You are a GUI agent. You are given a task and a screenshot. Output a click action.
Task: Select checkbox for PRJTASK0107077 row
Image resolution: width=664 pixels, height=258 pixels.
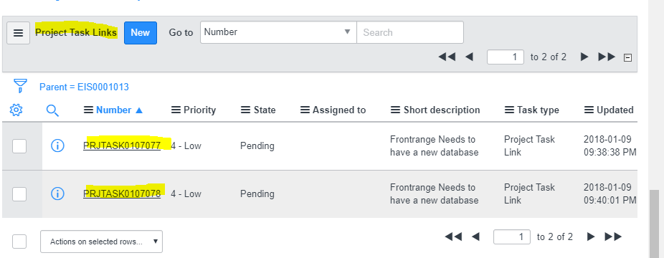tap(19, 146)
